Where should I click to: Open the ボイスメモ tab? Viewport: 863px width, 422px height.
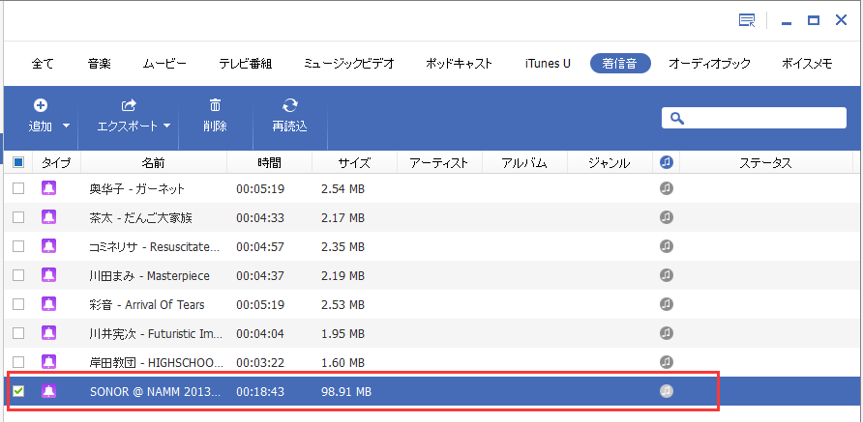tap(807, 64)
